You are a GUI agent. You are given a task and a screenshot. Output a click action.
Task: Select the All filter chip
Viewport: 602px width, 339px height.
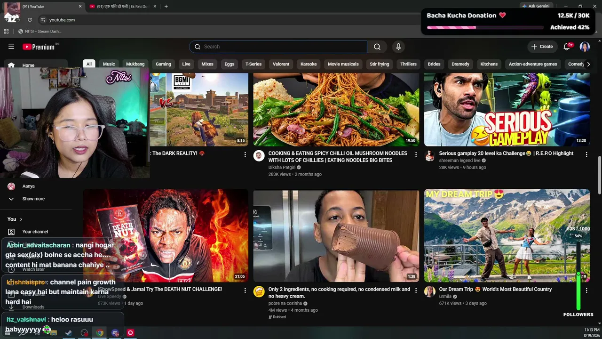(x=89, y=64)
